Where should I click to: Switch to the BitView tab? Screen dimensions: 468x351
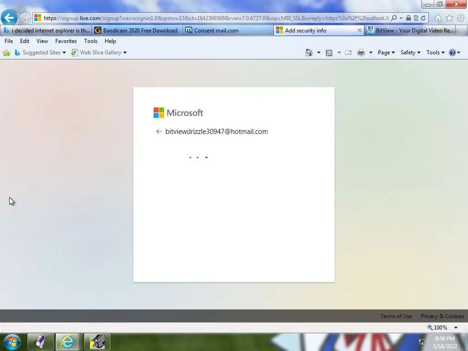point(410,31)
